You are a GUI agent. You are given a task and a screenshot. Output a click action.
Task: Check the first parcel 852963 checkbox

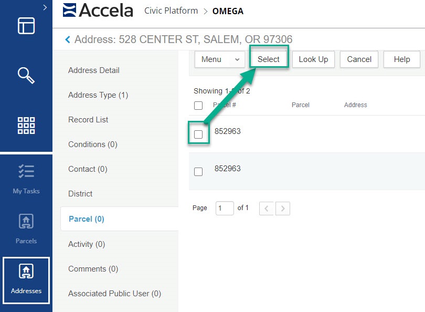[x=198, y=134]
